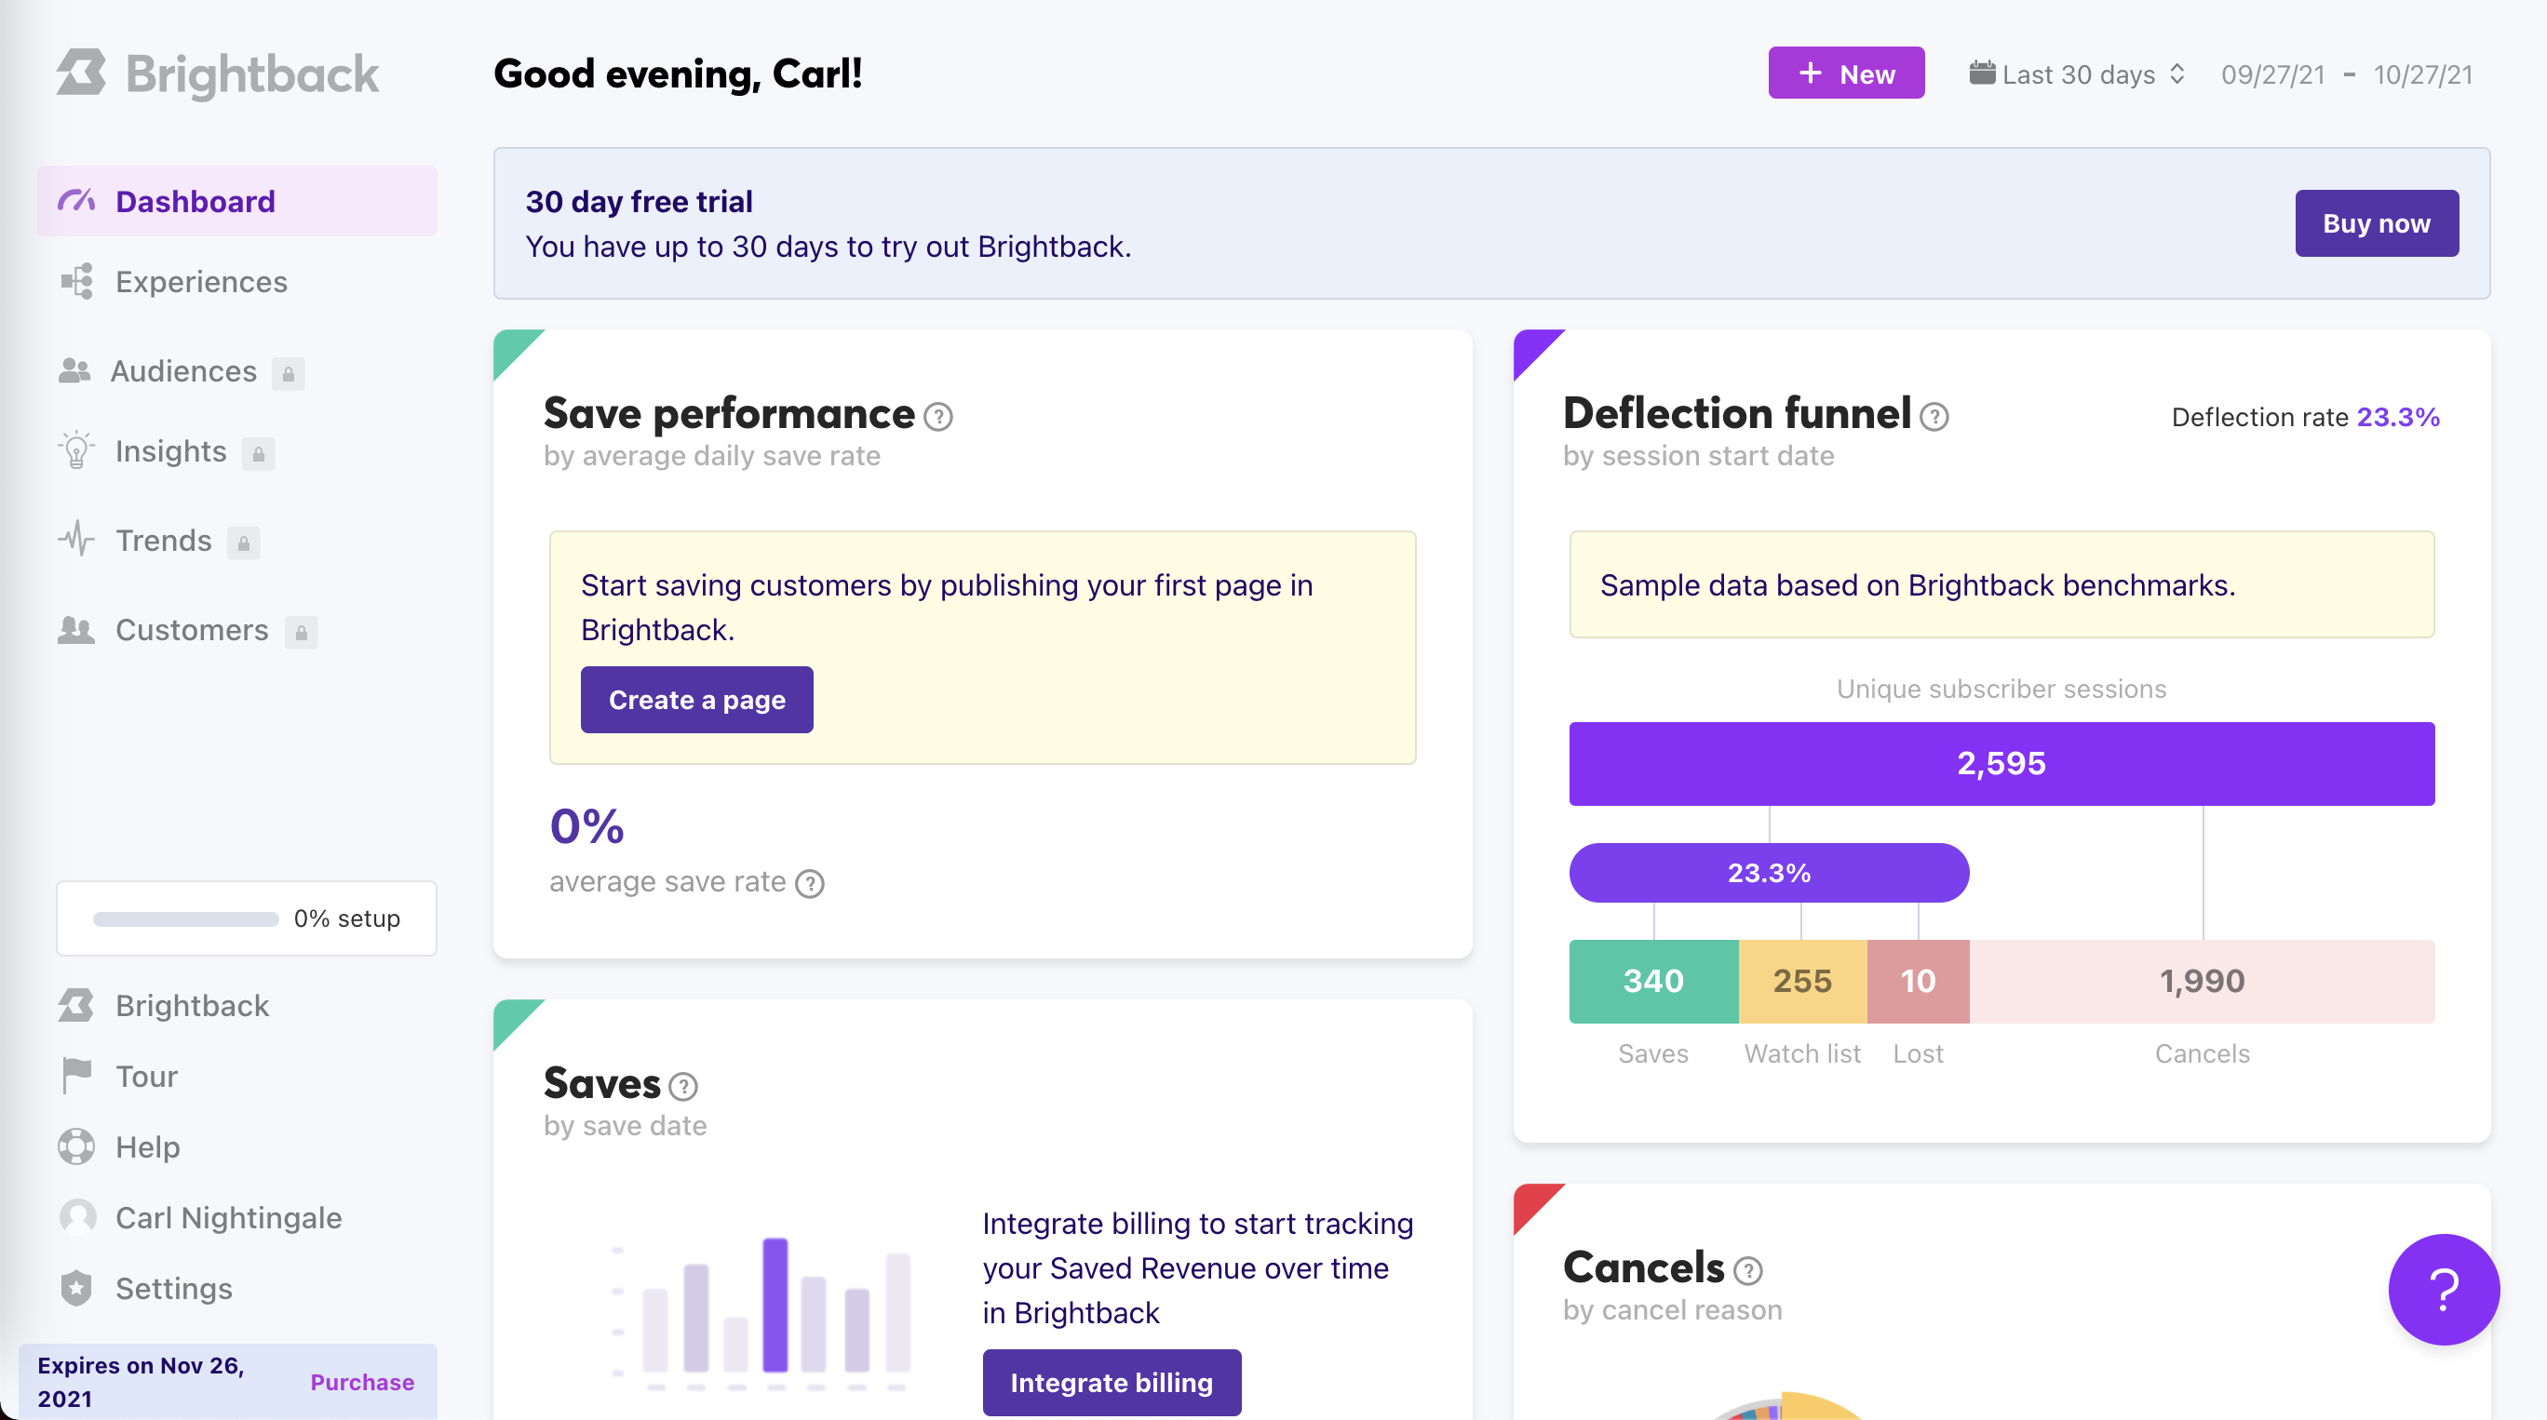Click the Brightback logo icon at top
The height and width of the screenshot is (1420, 2547).
pyautogui.click(x=81, y=74)
